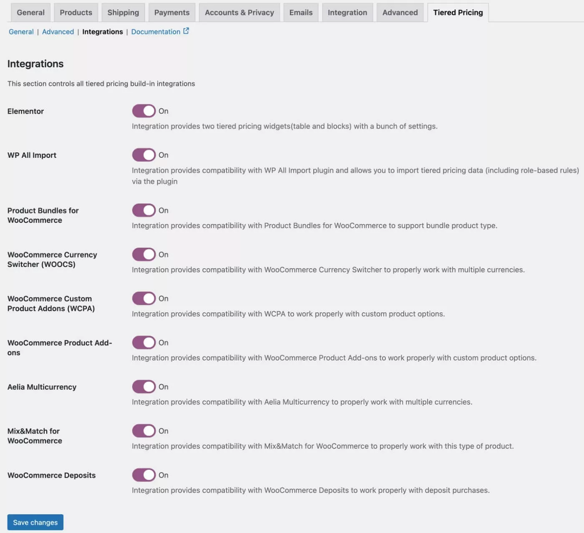Disable Mix&Match for WooCommerce integration
The height and width of the screenshot is (533, 584).
[x=144, y=431]
